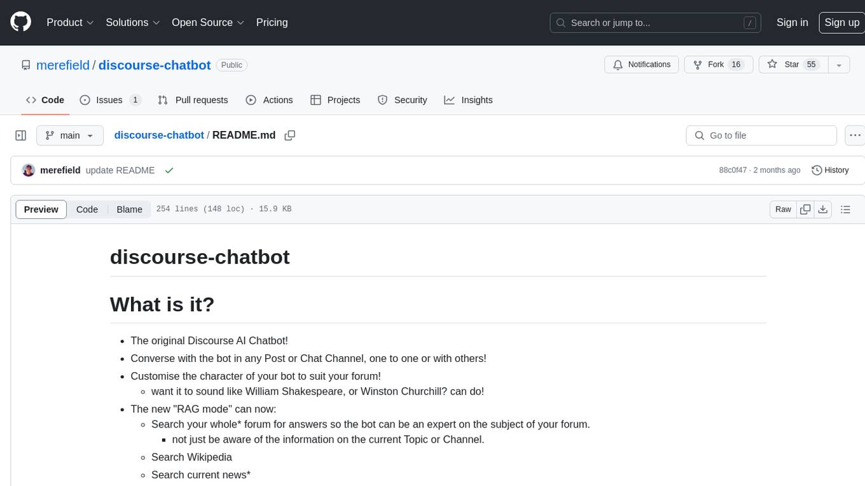
Task: Open commit 88c0f47
Action: coord(733,170)
